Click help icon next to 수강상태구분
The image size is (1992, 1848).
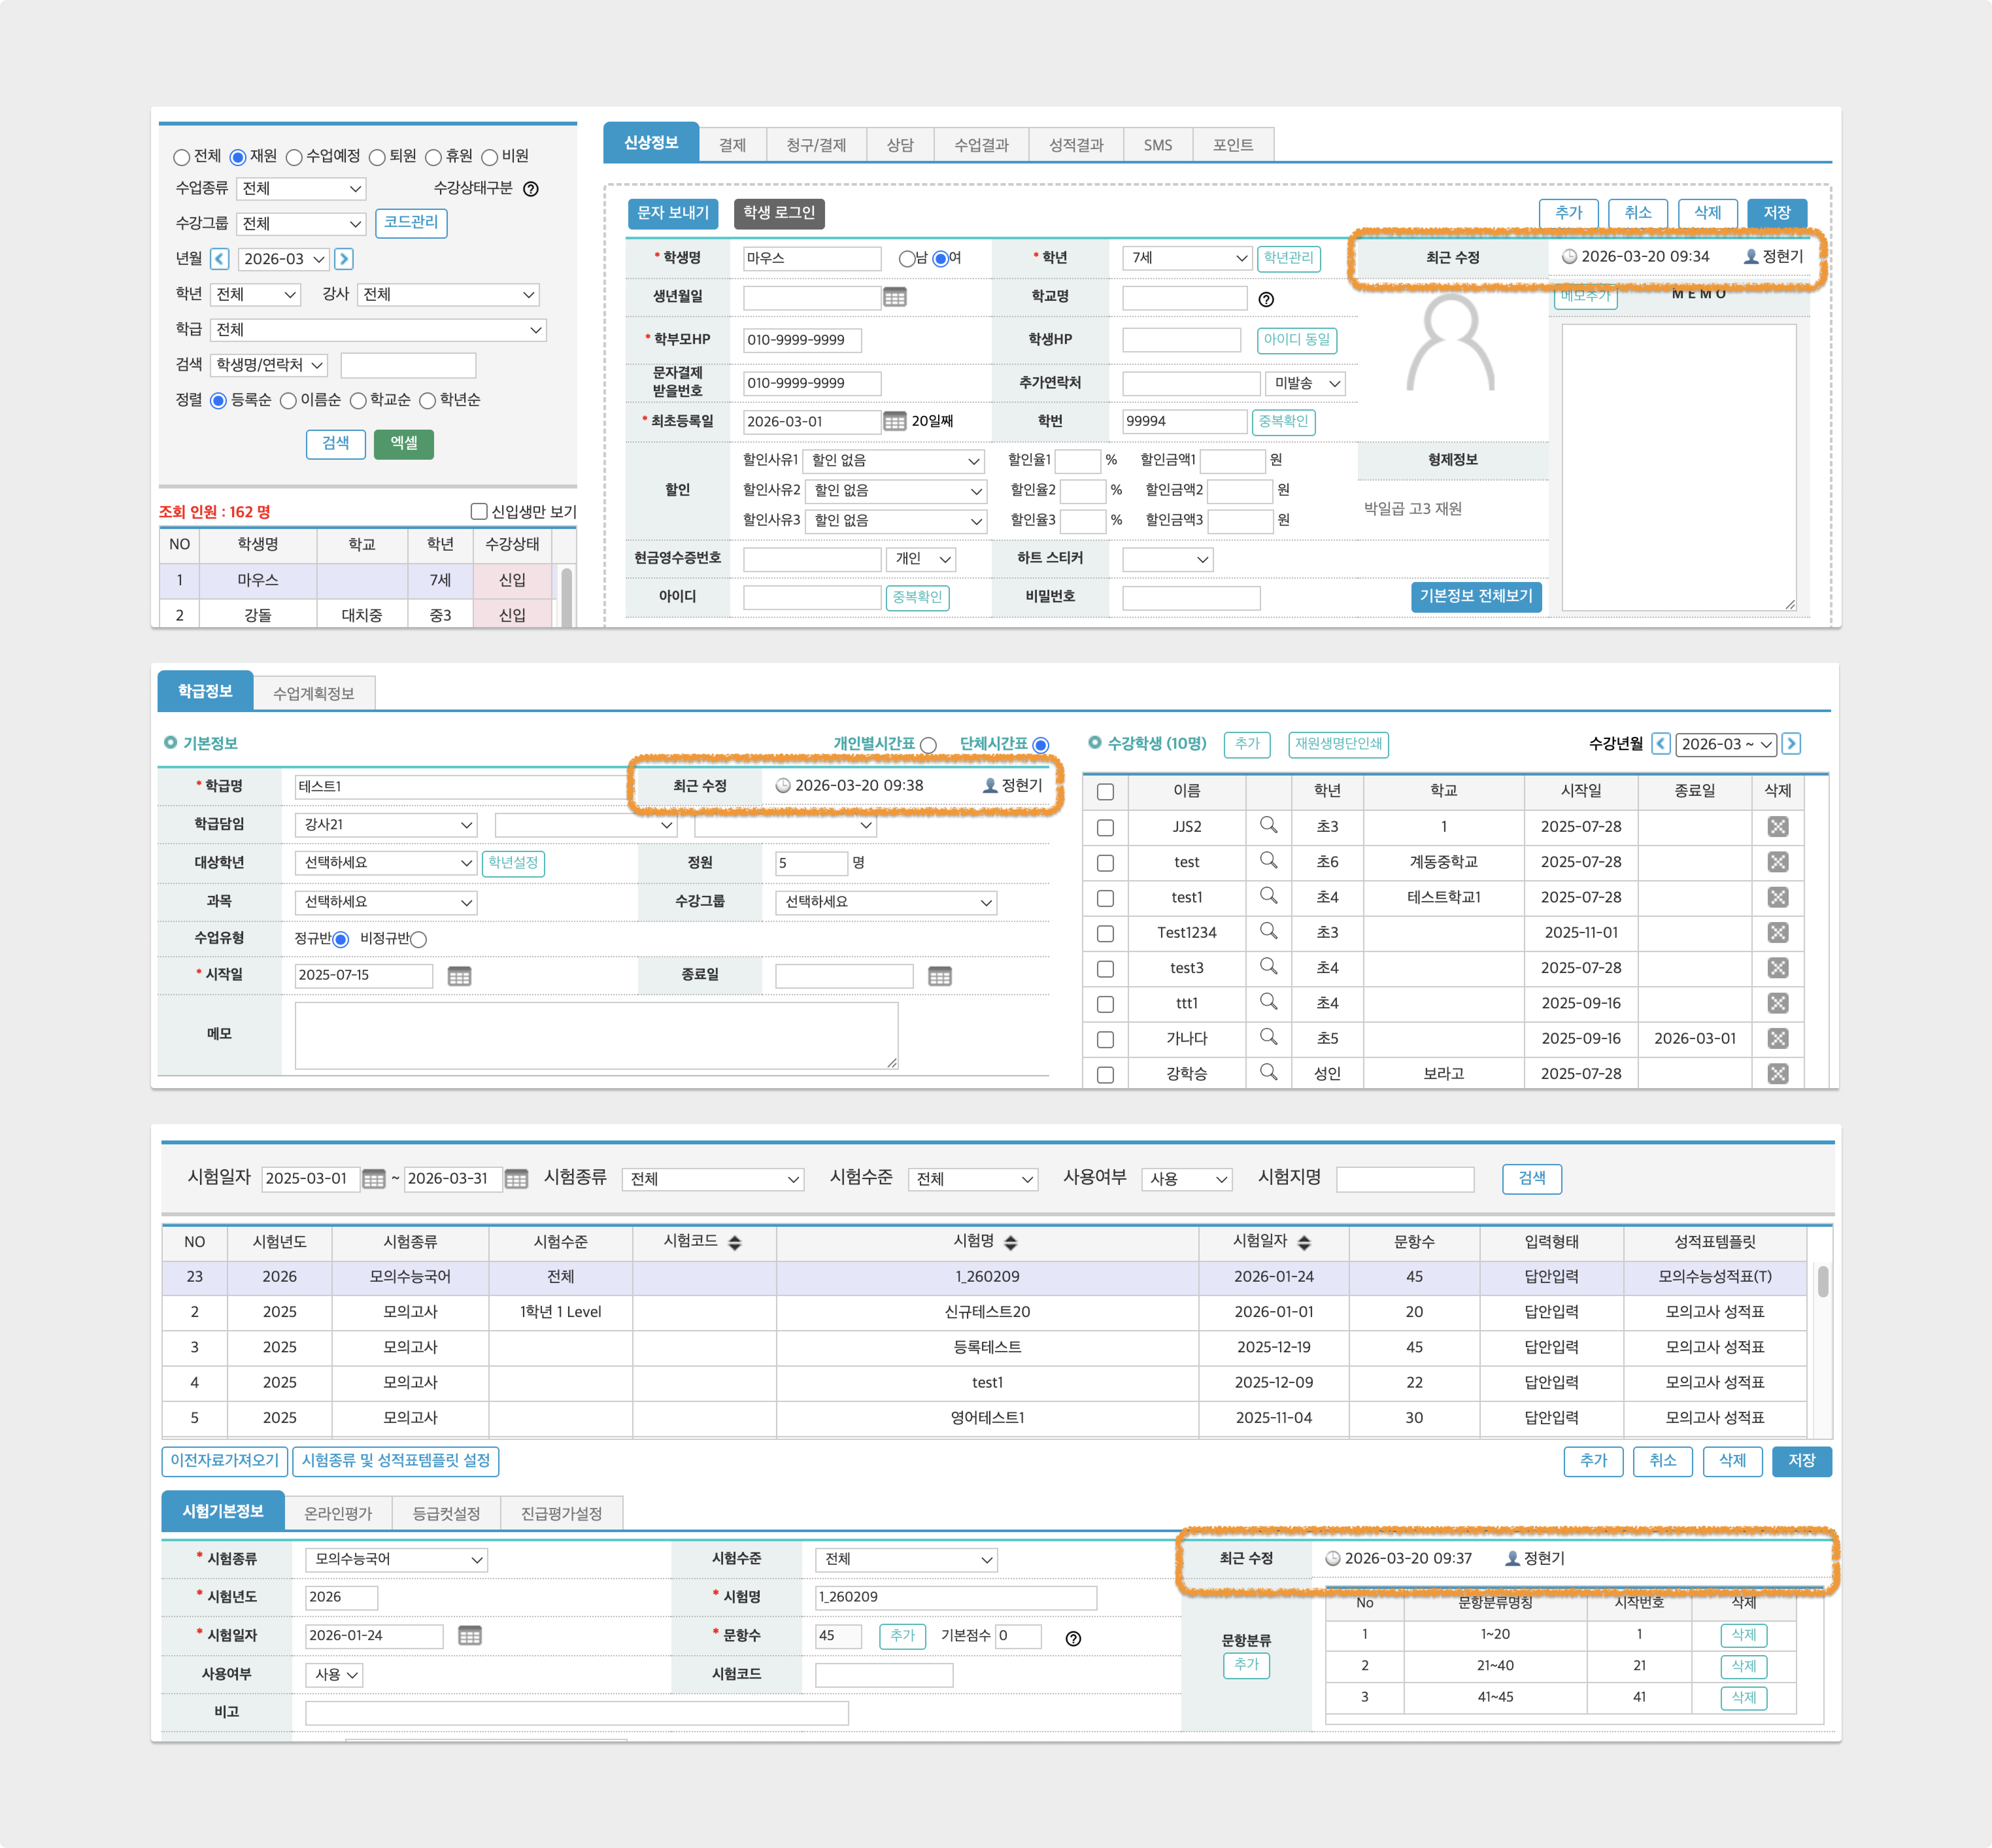coord(531,189)
